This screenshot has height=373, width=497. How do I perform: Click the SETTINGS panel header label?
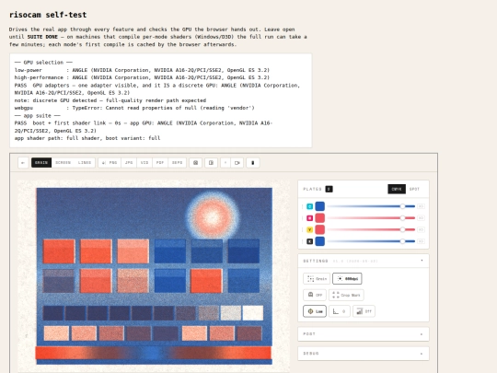pyautogui.click(x=316, y=261)
